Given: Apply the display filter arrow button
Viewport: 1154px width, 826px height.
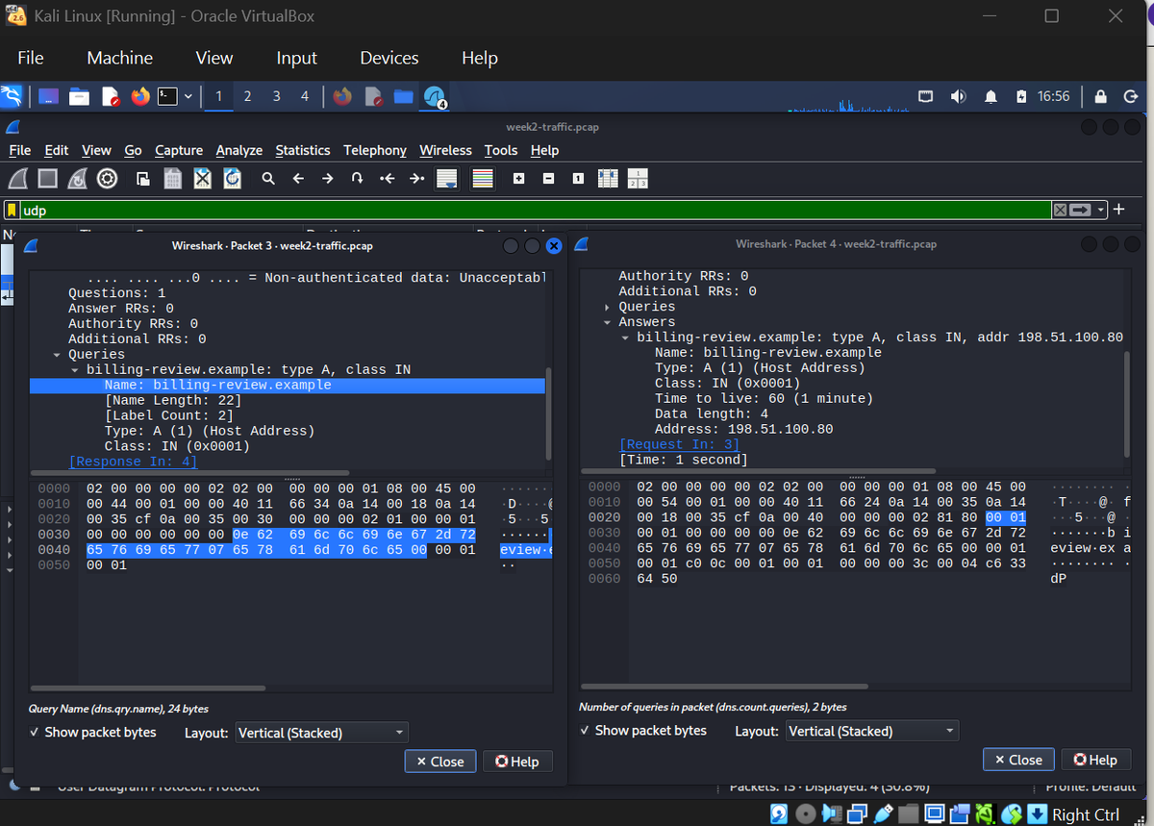Looking at the screenshot, I should 1081,210.
